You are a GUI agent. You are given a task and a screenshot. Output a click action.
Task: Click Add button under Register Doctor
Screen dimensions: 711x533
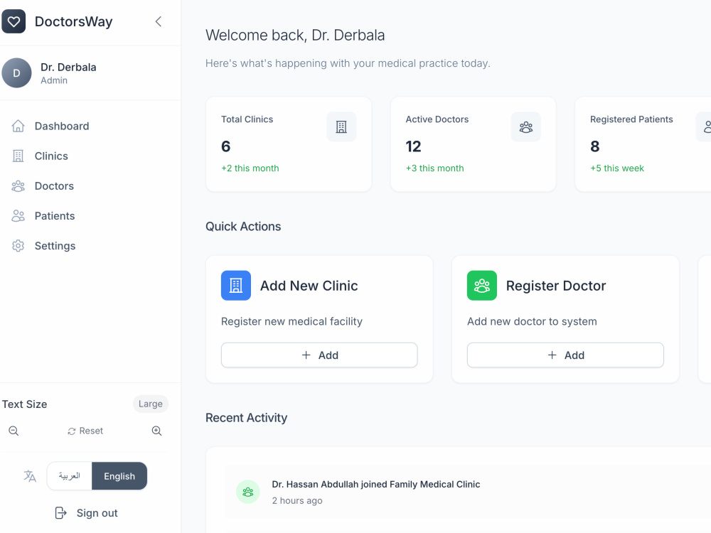[565, 355]
